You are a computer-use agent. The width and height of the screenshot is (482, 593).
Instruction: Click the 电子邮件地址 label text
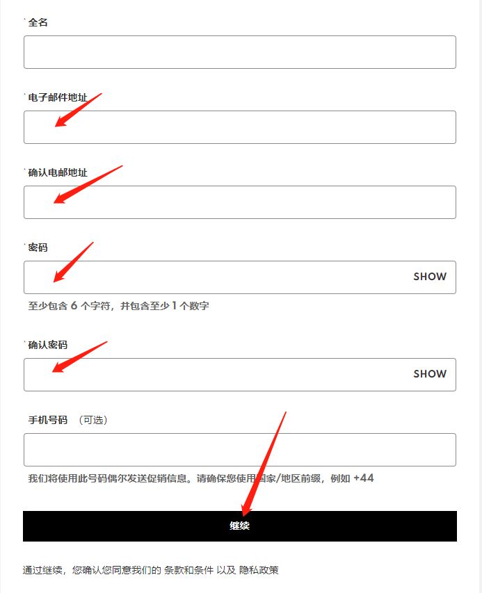58,97
